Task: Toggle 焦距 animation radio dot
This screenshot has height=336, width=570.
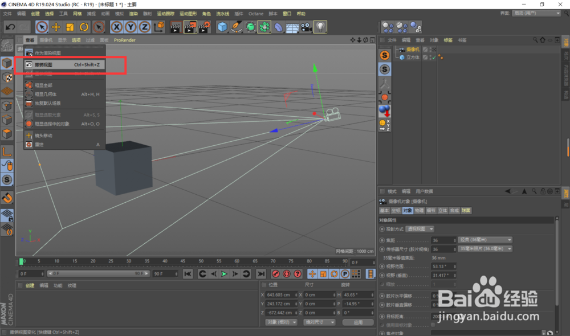Action: click(x=382, y=240)
